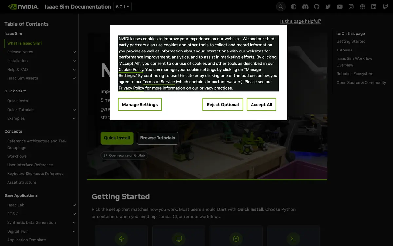Open Reference Architecture and Task Groupings
Screen dimensions: 393x246
[x=37, y=144]
